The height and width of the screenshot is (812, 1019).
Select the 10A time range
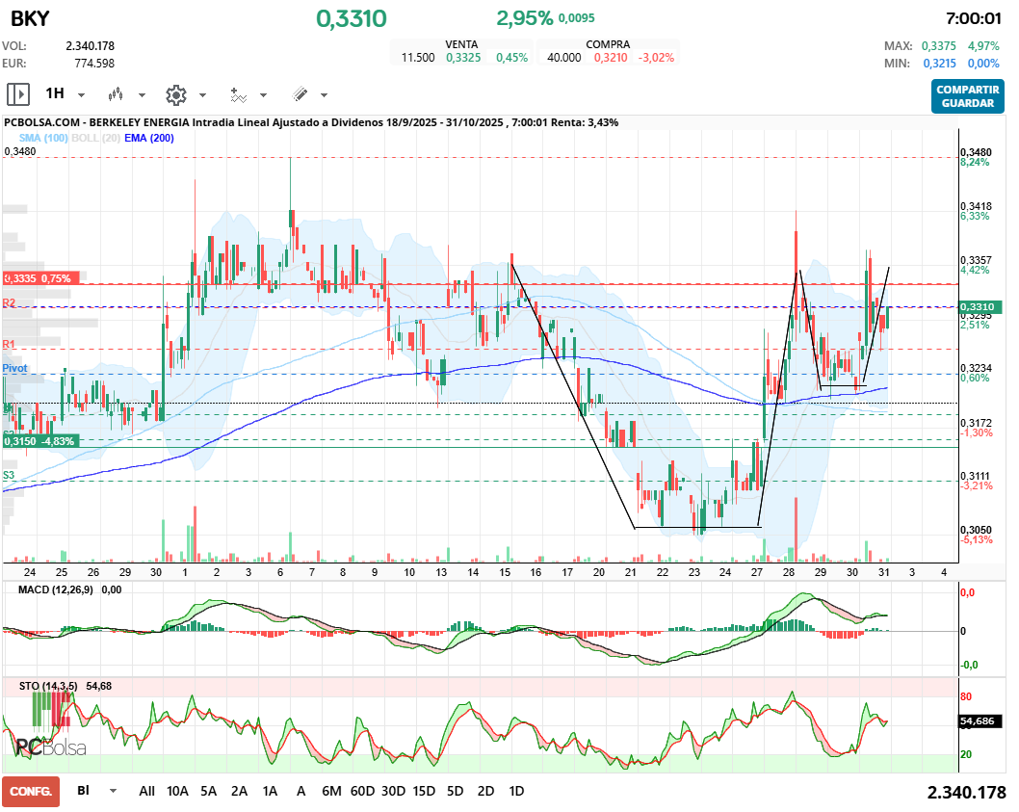[177, 791]
